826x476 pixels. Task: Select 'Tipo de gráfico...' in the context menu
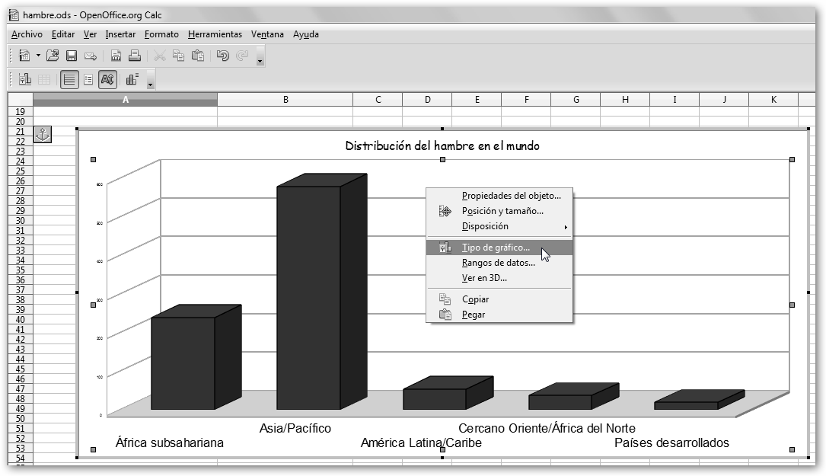[x=496, y=248]
